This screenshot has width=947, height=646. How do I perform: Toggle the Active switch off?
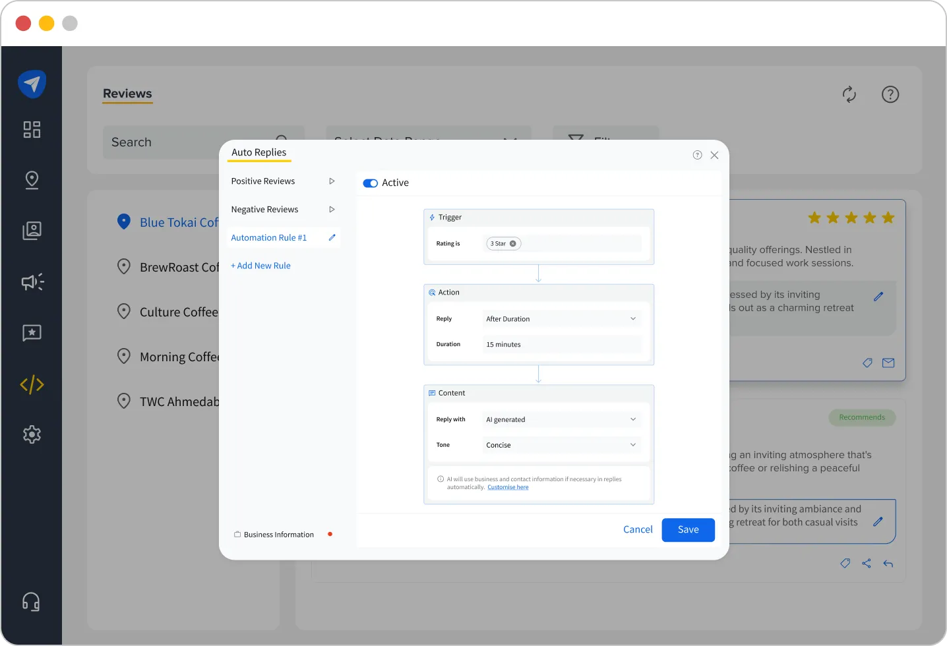[x=370, y=183]
